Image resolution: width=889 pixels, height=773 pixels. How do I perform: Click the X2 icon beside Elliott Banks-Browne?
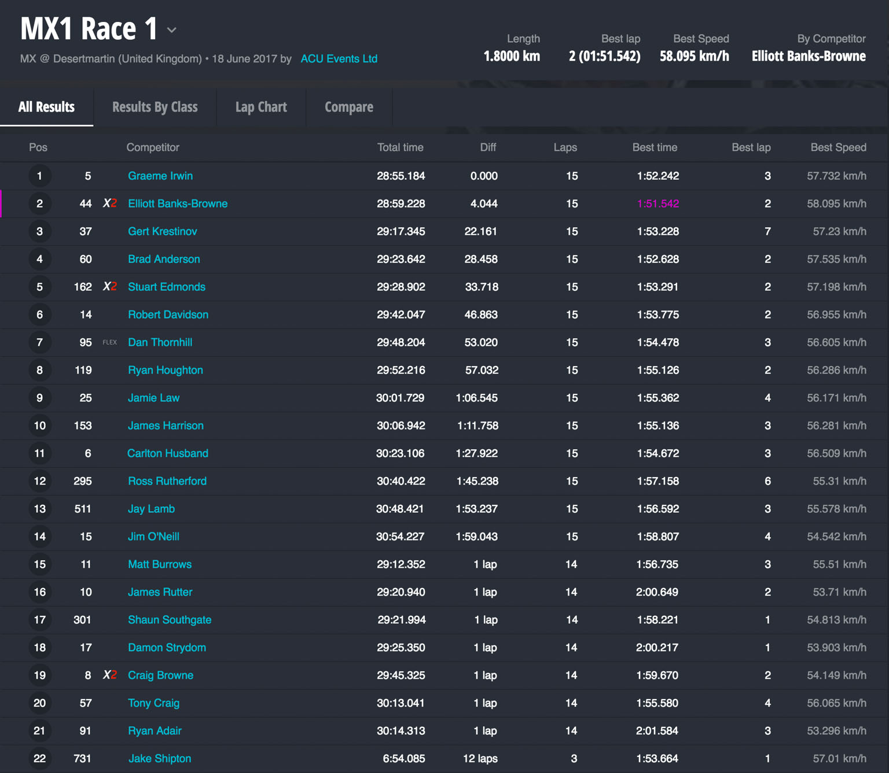[x=110, y=204]
